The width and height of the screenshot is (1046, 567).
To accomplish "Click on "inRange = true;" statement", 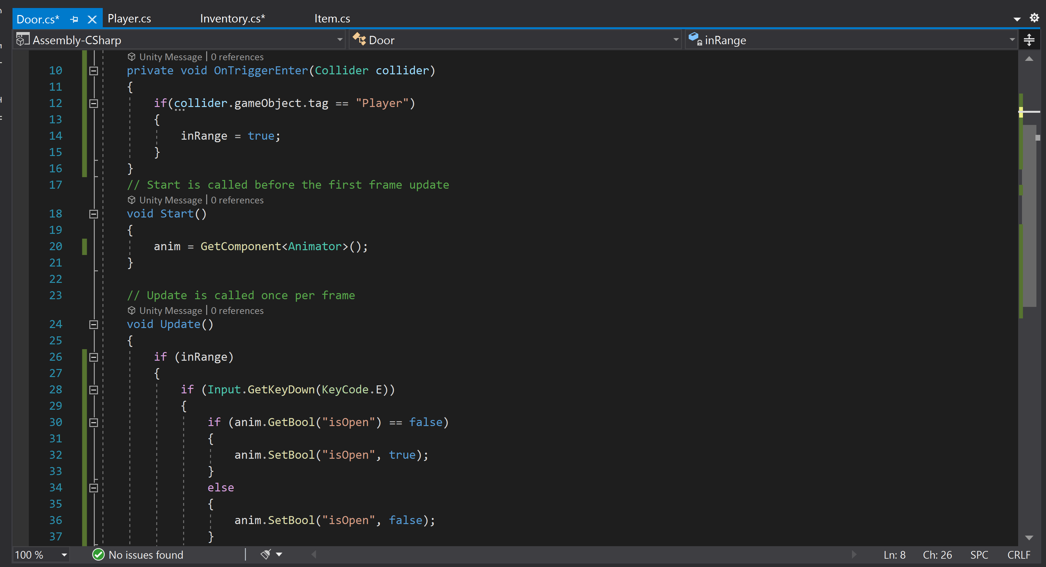I will (230, 136).
